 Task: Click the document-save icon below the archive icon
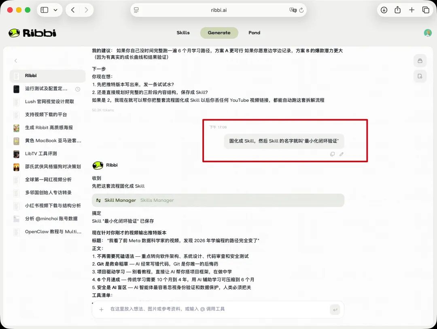click(x=420, y=76)
